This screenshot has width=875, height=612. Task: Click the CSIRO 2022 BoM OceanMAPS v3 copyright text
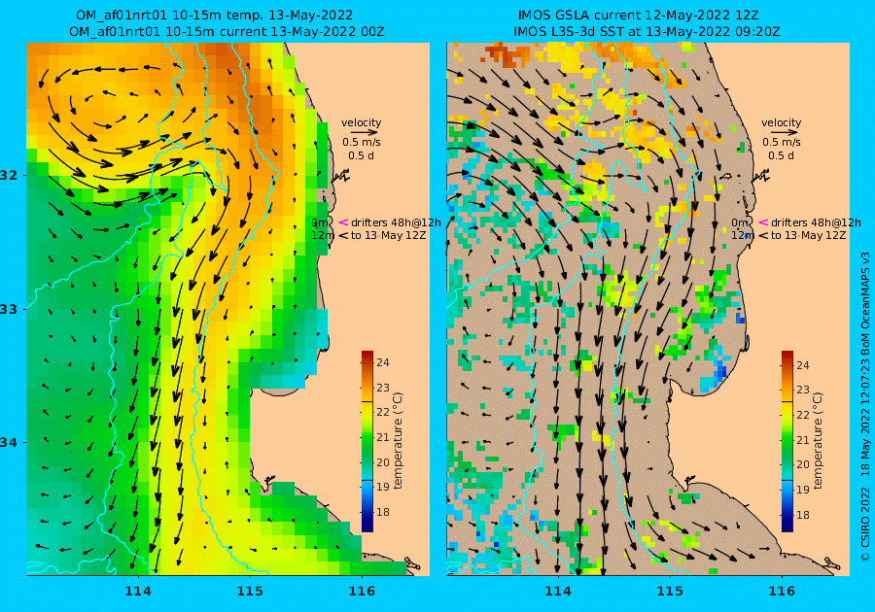[865, 407]
